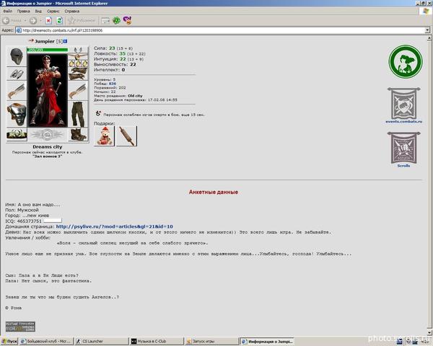Select the necklace amulet slot
Screen dimensions: 433x346
(x=79, y=57)
